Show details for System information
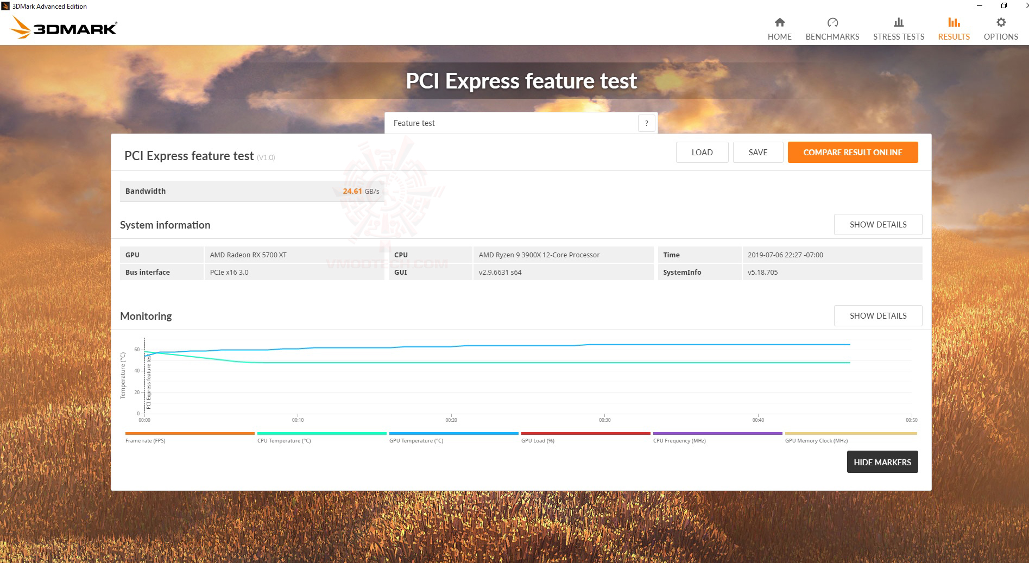 (x=878, y=225)
